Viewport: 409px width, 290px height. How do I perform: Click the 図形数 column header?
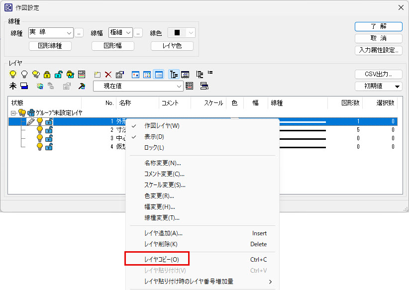(345, 103)
